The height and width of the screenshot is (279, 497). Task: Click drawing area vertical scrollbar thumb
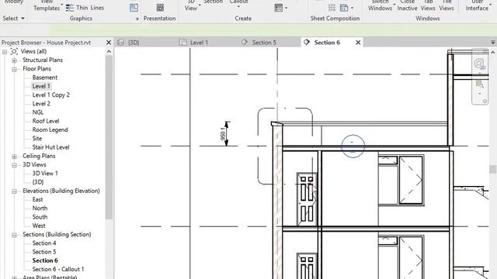pyautogui.click(x=493, y=169)
